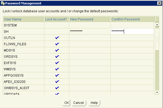
Task: Click the vertical scrollbar thumb
Action: coord(157,40)
